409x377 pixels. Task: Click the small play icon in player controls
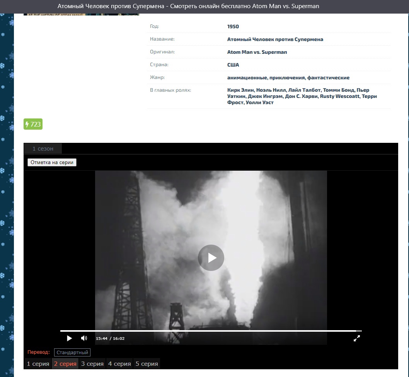[69, 338]
